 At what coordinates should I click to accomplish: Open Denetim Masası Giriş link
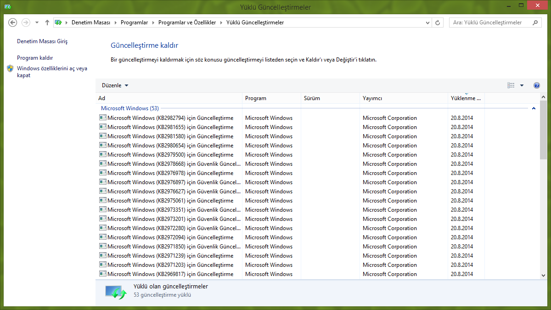(x=42, y=41)
